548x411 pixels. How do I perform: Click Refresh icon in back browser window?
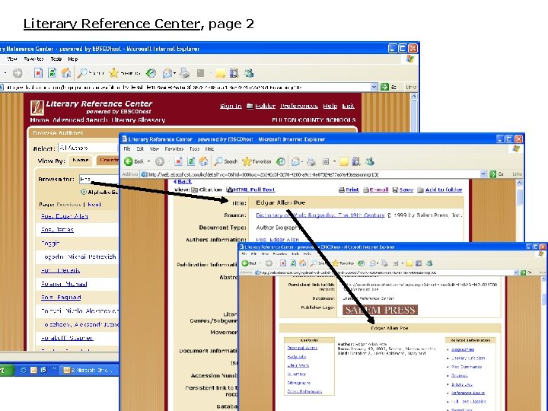click(x=52, y=73)
